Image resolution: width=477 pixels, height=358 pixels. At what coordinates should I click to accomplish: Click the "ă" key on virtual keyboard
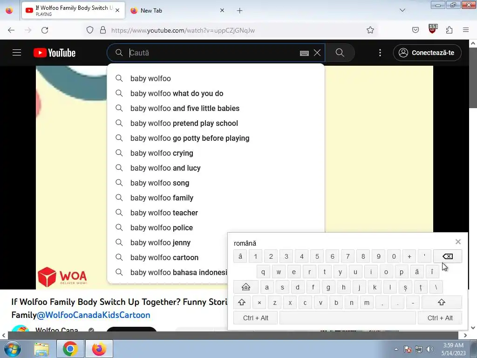pyautogui.click(x=417, y=272)
